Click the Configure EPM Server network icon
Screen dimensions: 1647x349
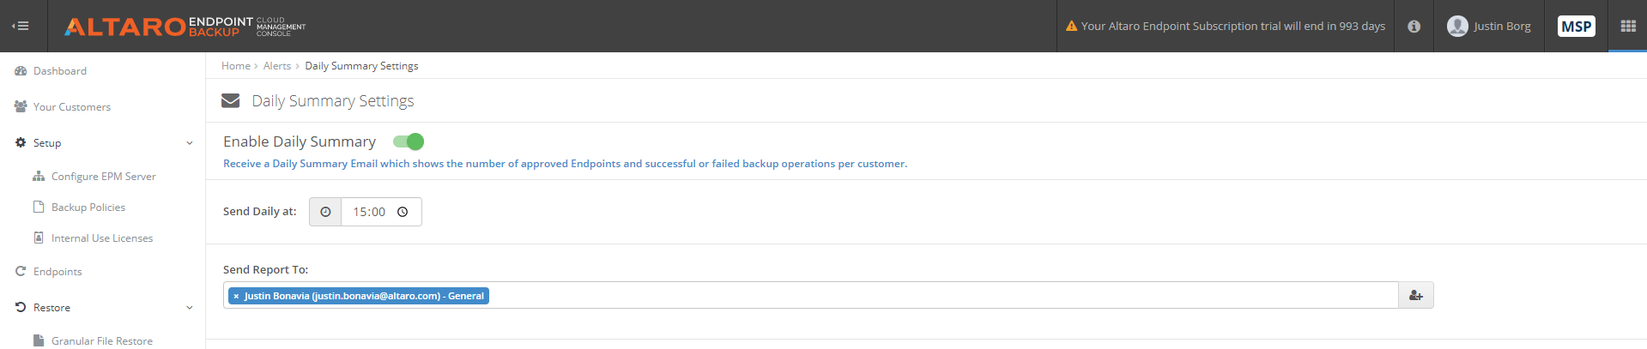(39, 176)
